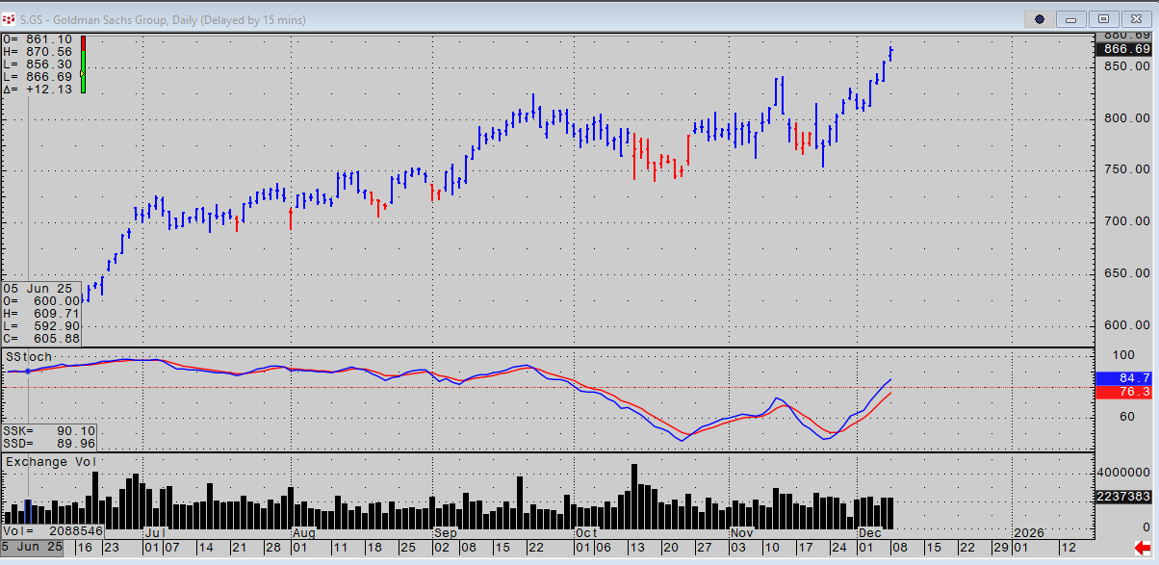
Task: Click the Exchange Vol pane label
Action: (x=52, y=462)
